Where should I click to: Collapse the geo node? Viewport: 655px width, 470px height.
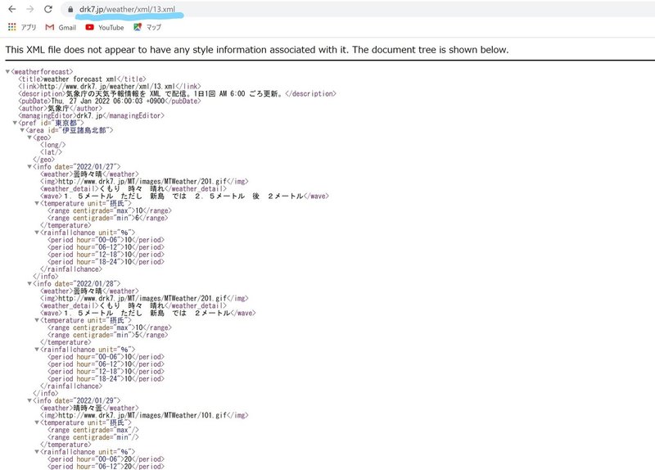tap(29, 138)
